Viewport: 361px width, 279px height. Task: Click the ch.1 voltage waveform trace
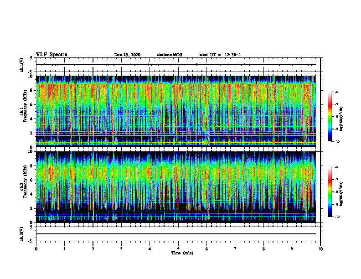[x=176, y=65]
